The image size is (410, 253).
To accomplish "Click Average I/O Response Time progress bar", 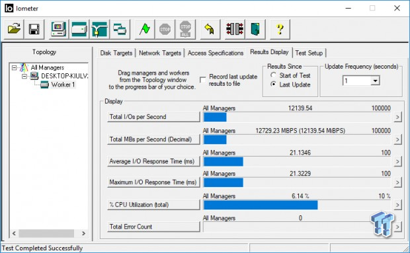I will click(297, 162).
